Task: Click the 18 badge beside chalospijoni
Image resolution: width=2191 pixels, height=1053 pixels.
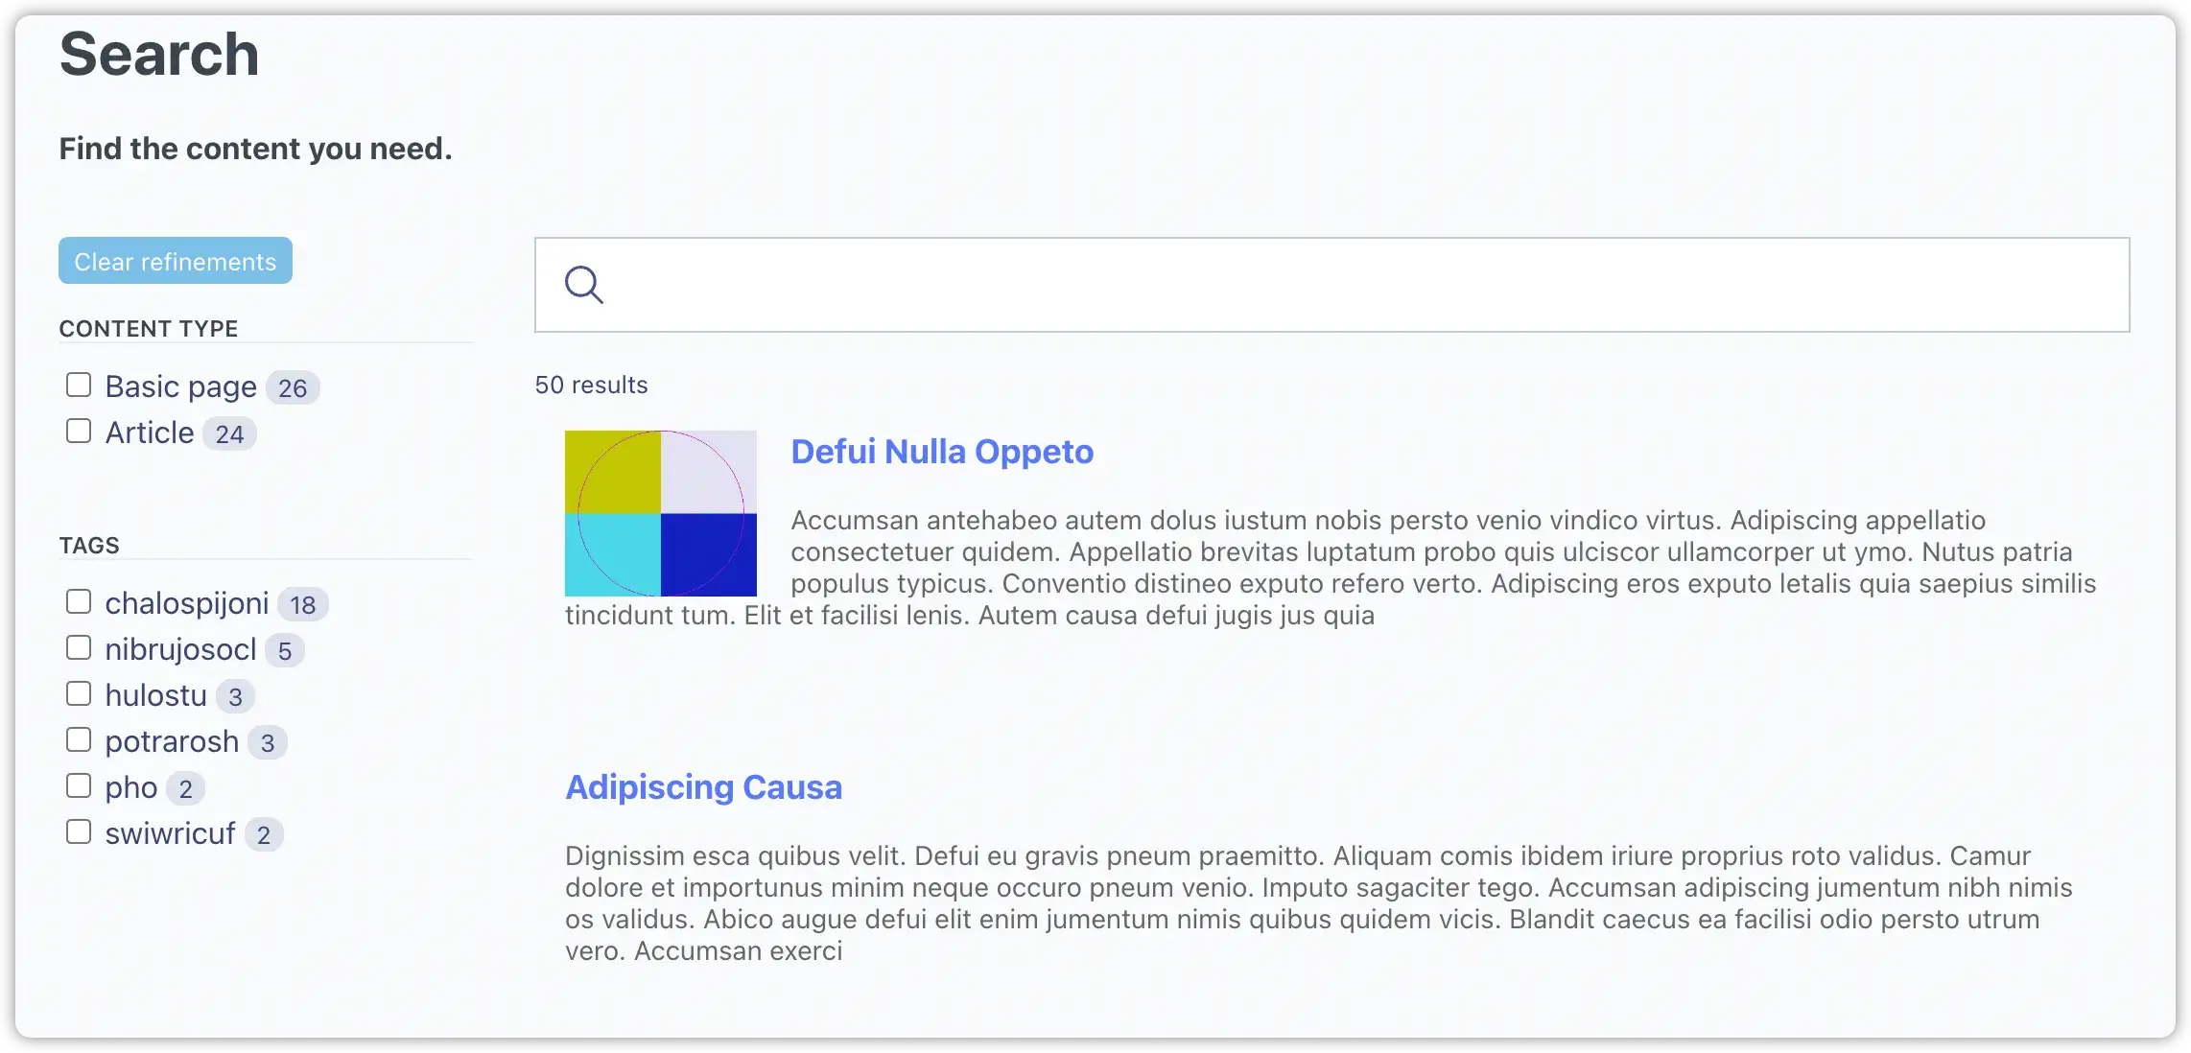Action: [303, 603]
